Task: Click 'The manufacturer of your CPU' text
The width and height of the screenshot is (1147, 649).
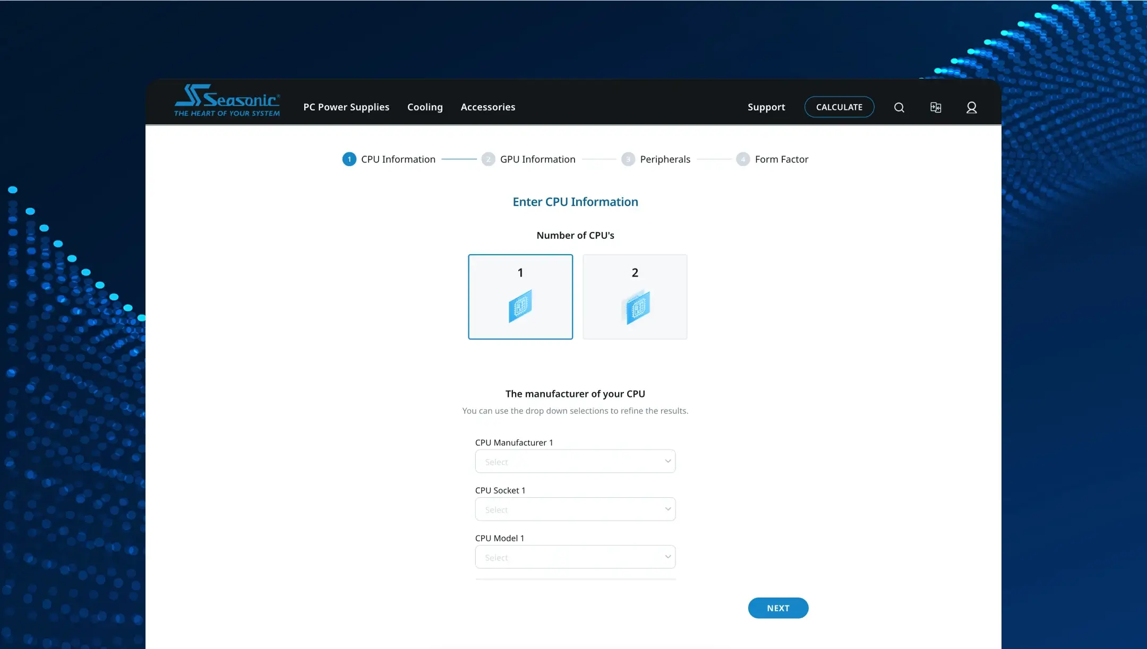Action: (x=575, y=394)
